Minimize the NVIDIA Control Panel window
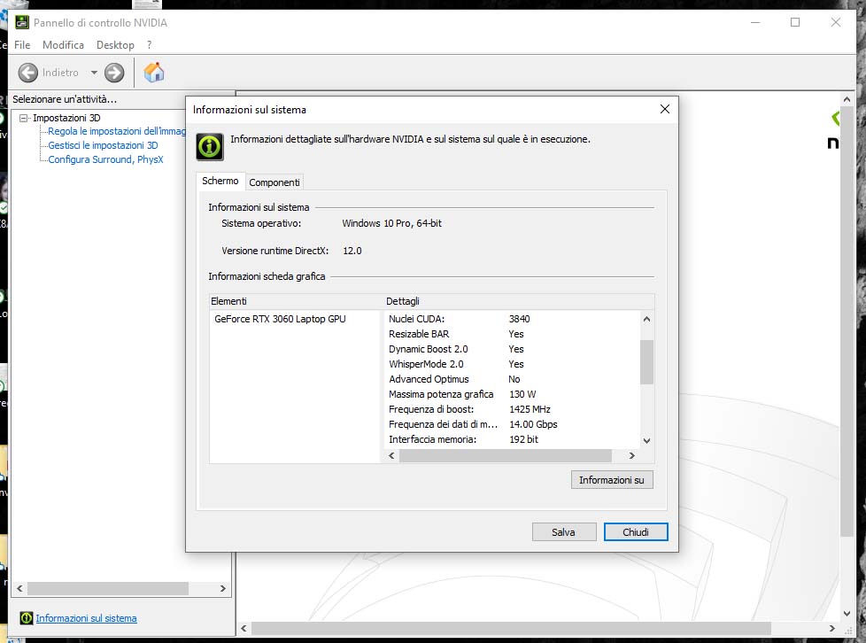Screen dimensions: 866x643 coord(755,22)
